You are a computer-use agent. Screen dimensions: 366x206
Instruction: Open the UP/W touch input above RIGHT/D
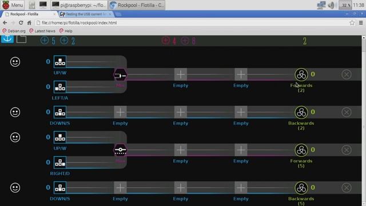tap(60, 137)
